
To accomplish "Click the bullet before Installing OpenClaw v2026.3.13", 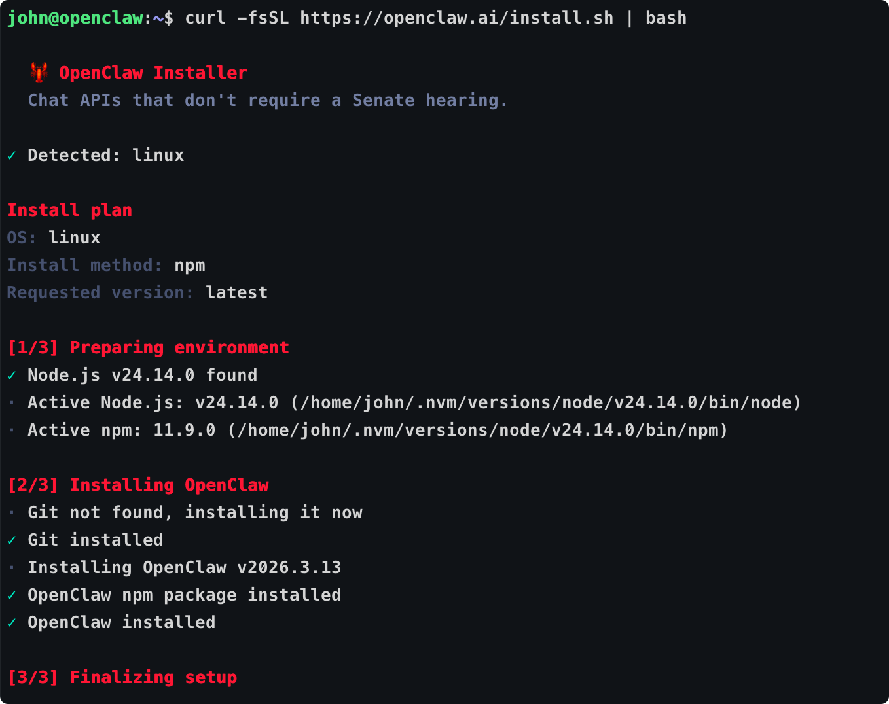I will pos(12,567).
